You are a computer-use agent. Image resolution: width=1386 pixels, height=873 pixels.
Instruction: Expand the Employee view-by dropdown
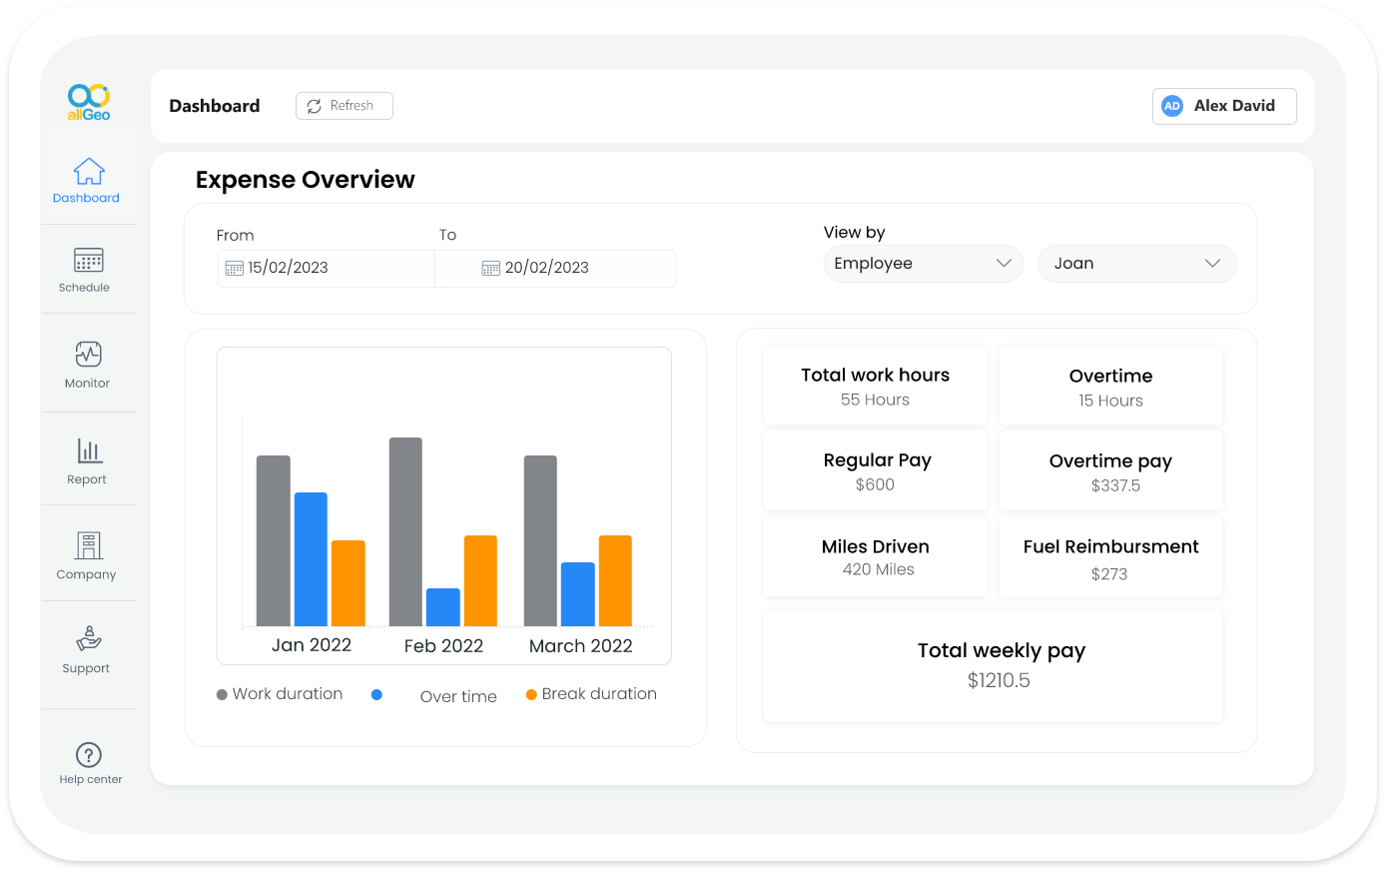[x=924, y=264]
